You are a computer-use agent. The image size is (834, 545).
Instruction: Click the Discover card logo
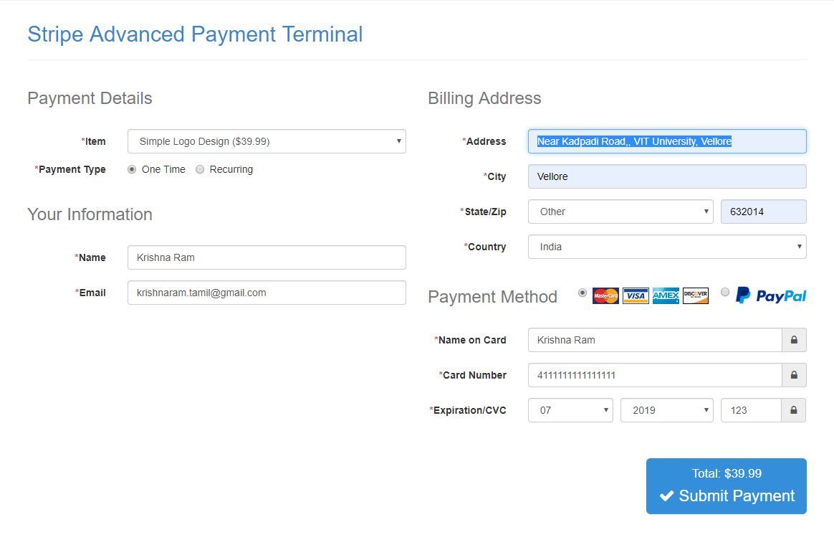coord(696,295)
